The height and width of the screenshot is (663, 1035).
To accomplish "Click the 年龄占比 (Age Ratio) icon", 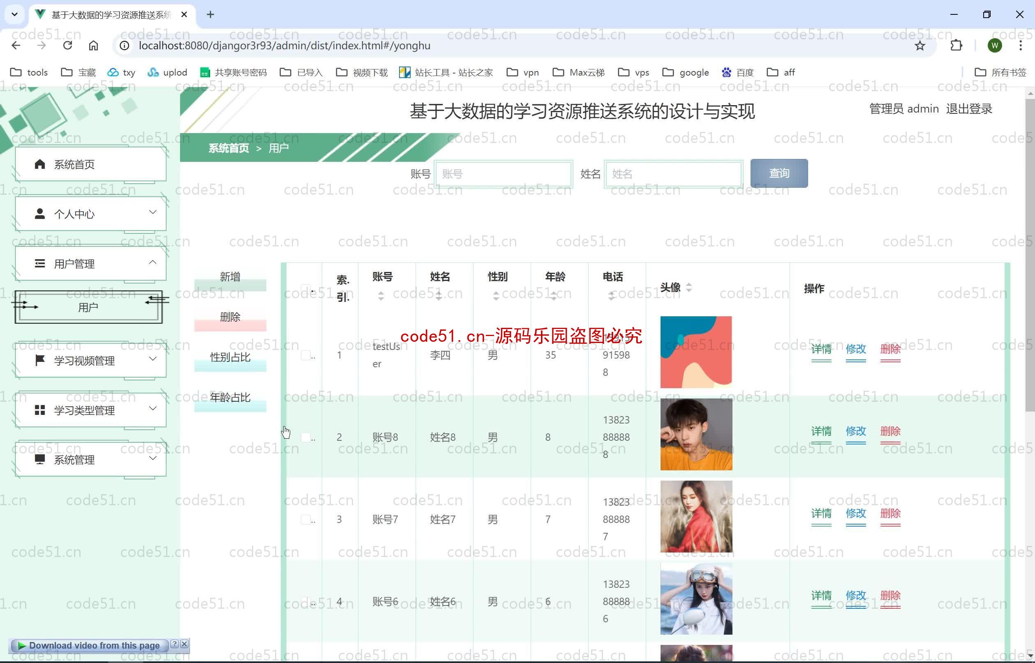I will (x=230, y=398).
